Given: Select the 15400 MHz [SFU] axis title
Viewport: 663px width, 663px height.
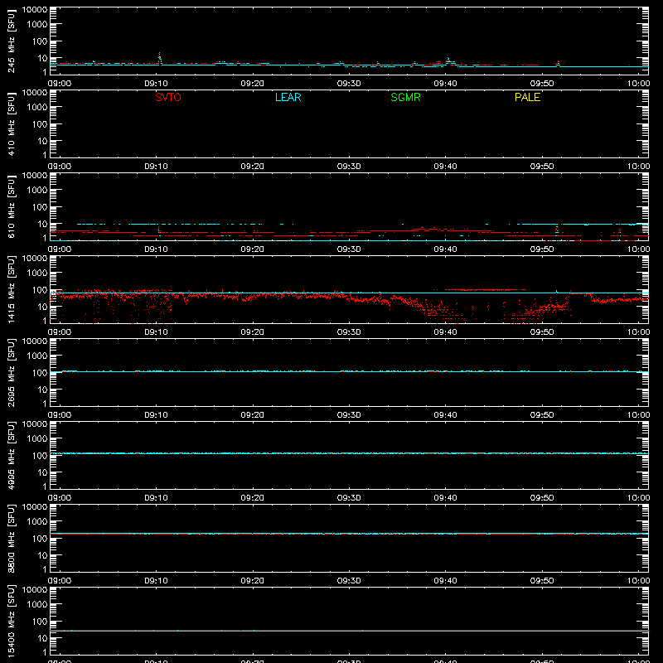Looking at the screenshot, I should point(12,621).
